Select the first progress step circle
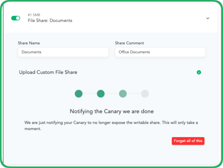This screenshot has width=223, height=168. pyautogui.click(x=79, y=94)
